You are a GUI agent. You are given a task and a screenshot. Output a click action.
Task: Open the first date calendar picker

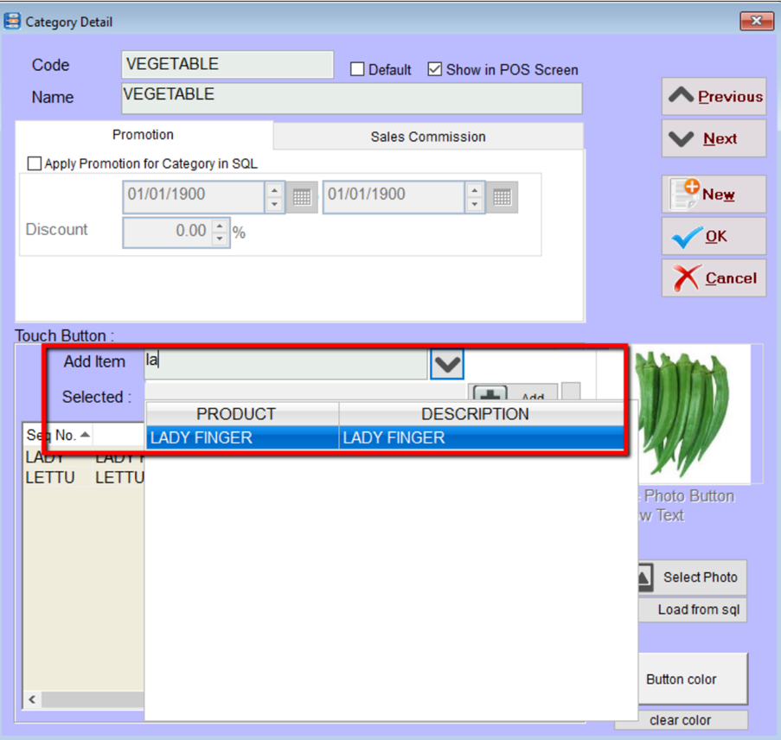pyautogui.click(x=301, y=197)
